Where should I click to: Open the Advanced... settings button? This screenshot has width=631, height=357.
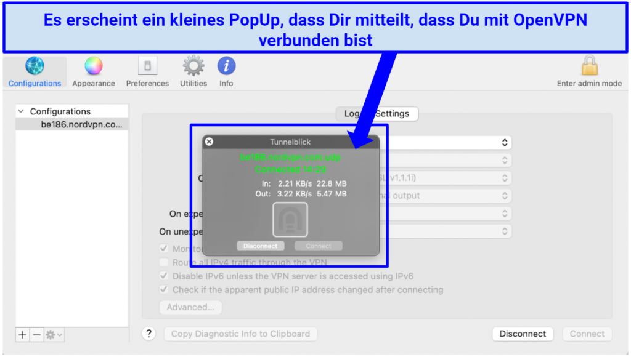click(x=190, y=307)
